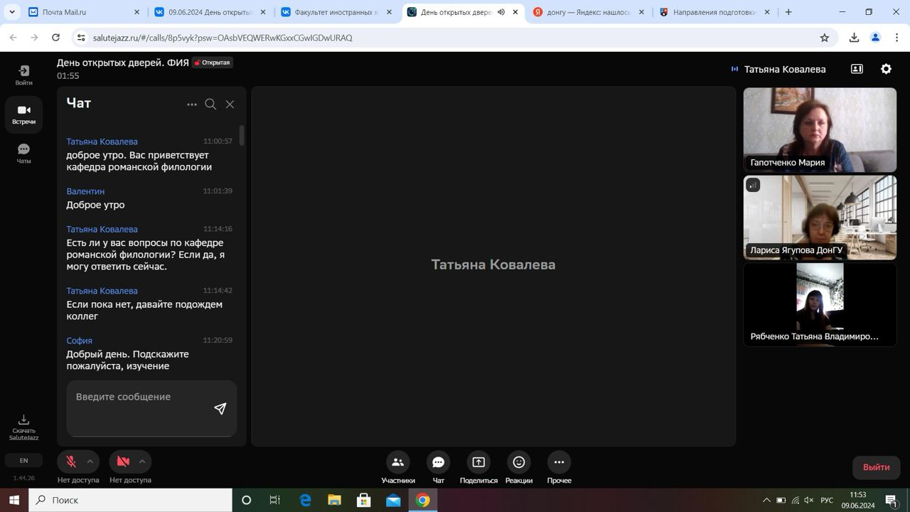This screenshot has height=512, width=910.
Task: Search messages with the chat magnifier icon
Action: (210, 104)
